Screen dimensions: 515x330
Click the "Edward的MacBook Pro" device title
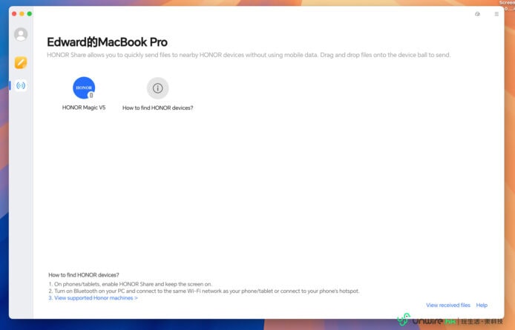point(107,42)
